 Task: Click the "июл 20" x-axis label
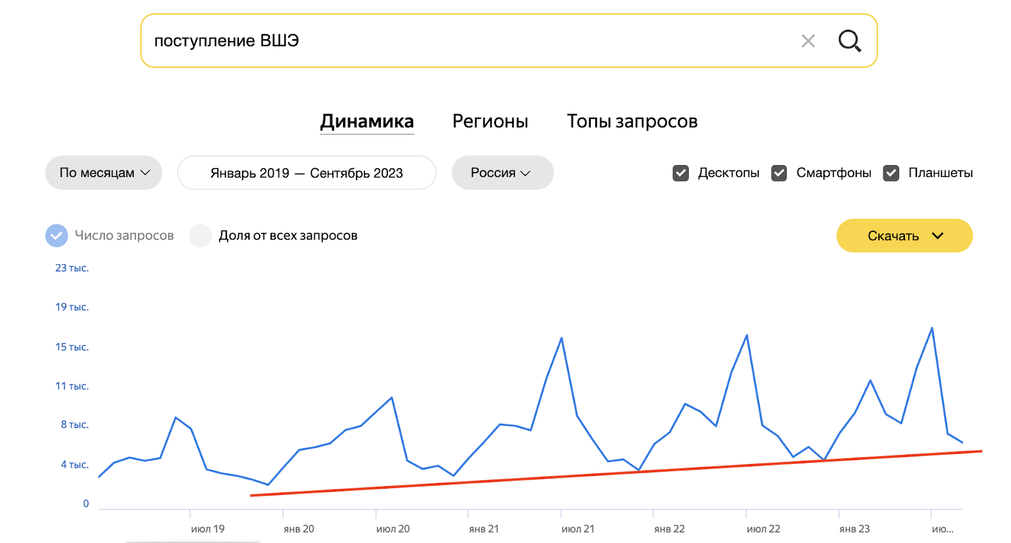(x=393, y=529)
